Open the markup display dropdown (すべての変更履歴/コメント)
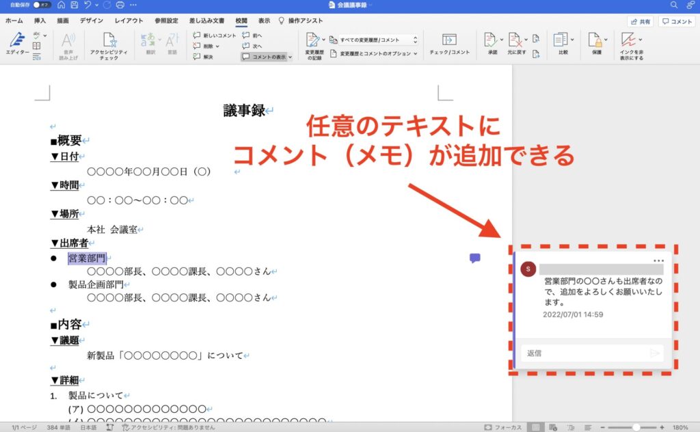The width and height of the screenshot is (700, 432). click(378, 40)
